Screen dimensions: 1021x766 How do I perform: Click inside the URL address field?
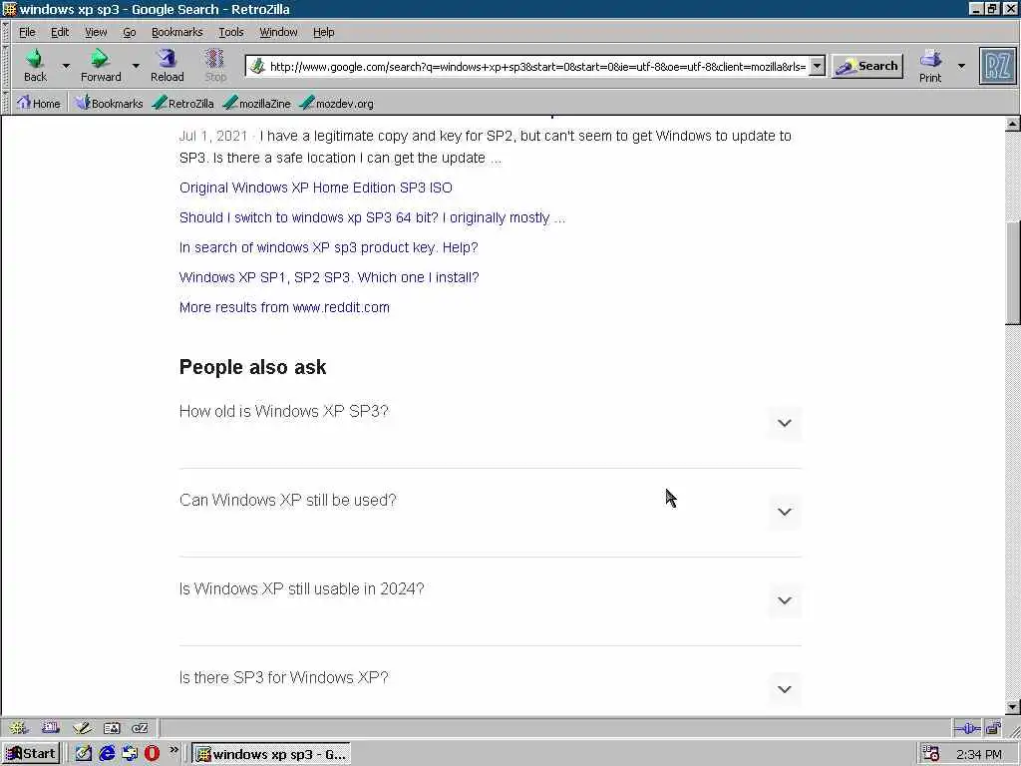coord(537,66)
